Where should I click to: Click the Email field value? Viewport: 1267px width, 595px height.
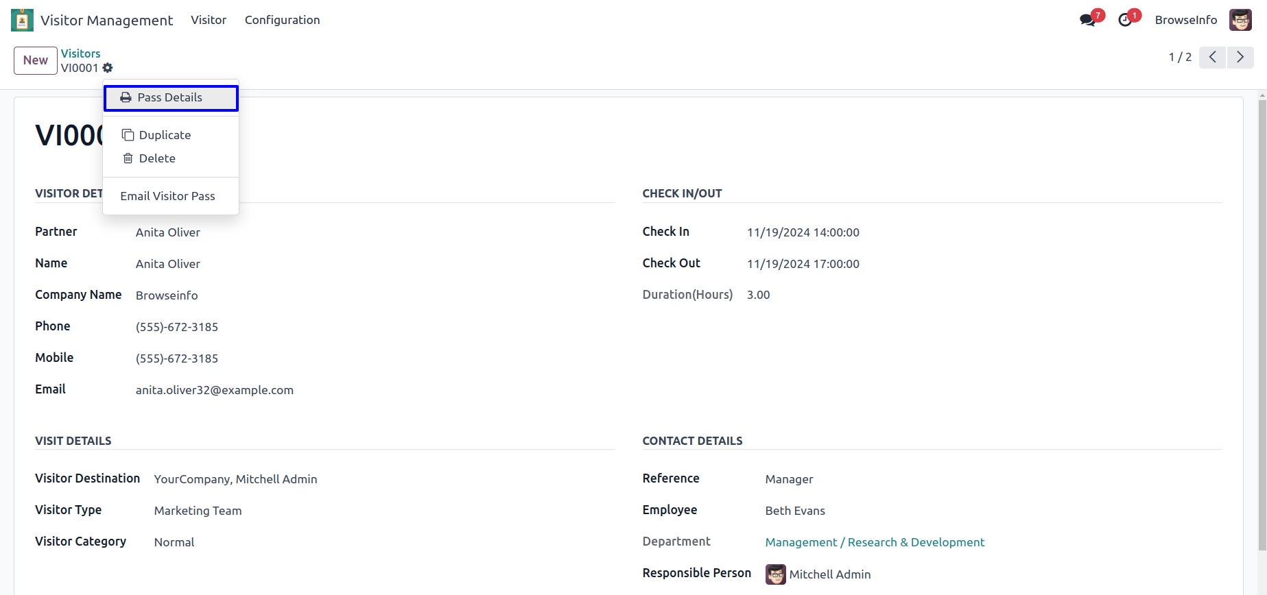click(x=214, y=390)
